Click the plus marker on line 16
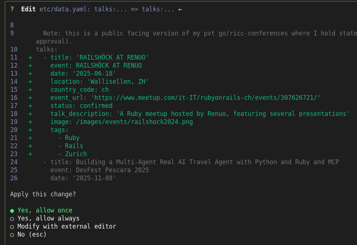 coord(30,98)
